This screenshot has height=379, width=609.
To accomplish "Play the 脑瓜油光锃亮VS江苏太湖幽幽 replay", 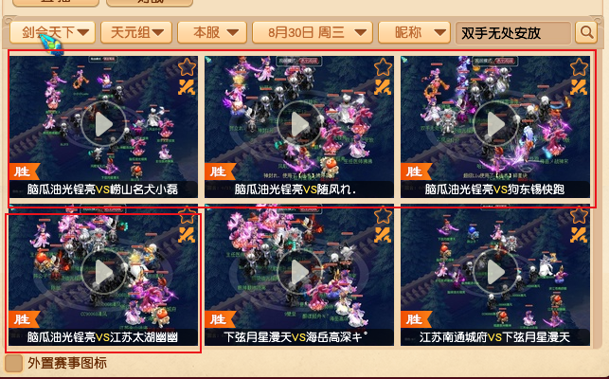I will [103, 272].
